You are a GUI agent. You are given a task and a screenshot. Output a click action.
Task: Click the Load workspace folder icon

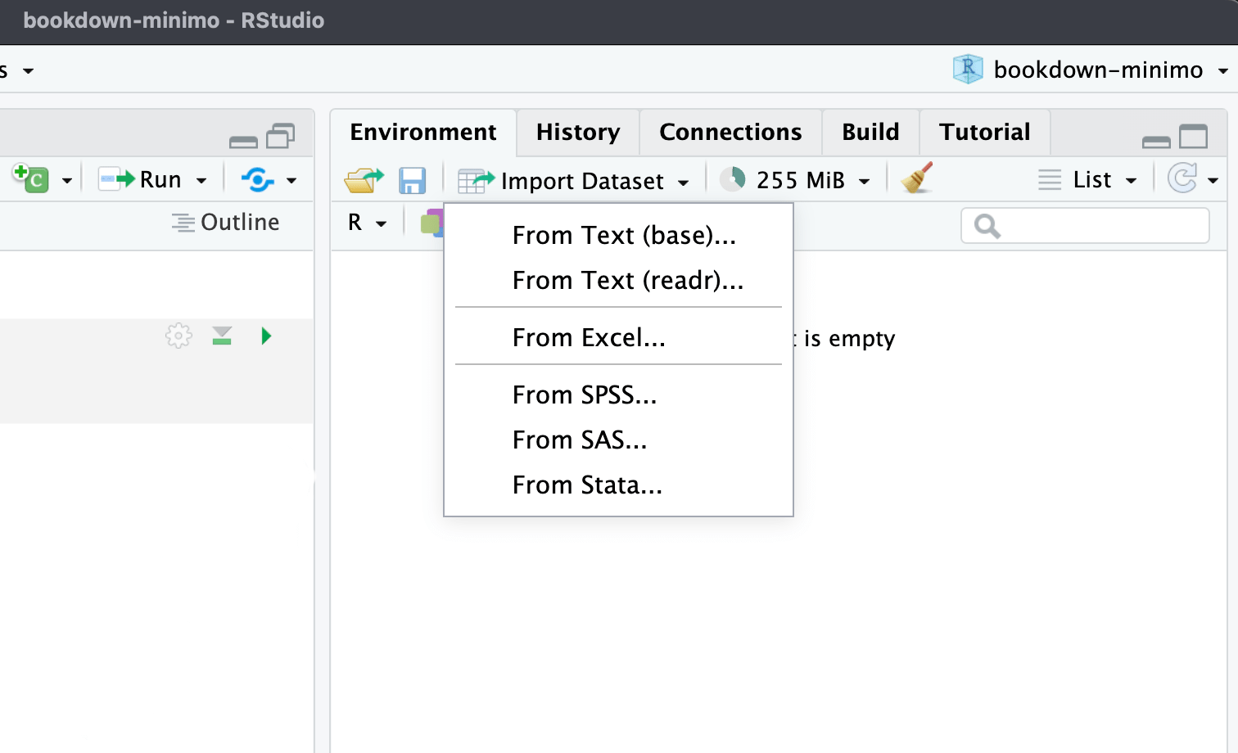click(x=364, y=180)
